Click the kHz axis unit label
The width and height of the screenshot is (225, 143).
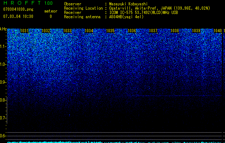pyautogui.click(x=3, y=29)
